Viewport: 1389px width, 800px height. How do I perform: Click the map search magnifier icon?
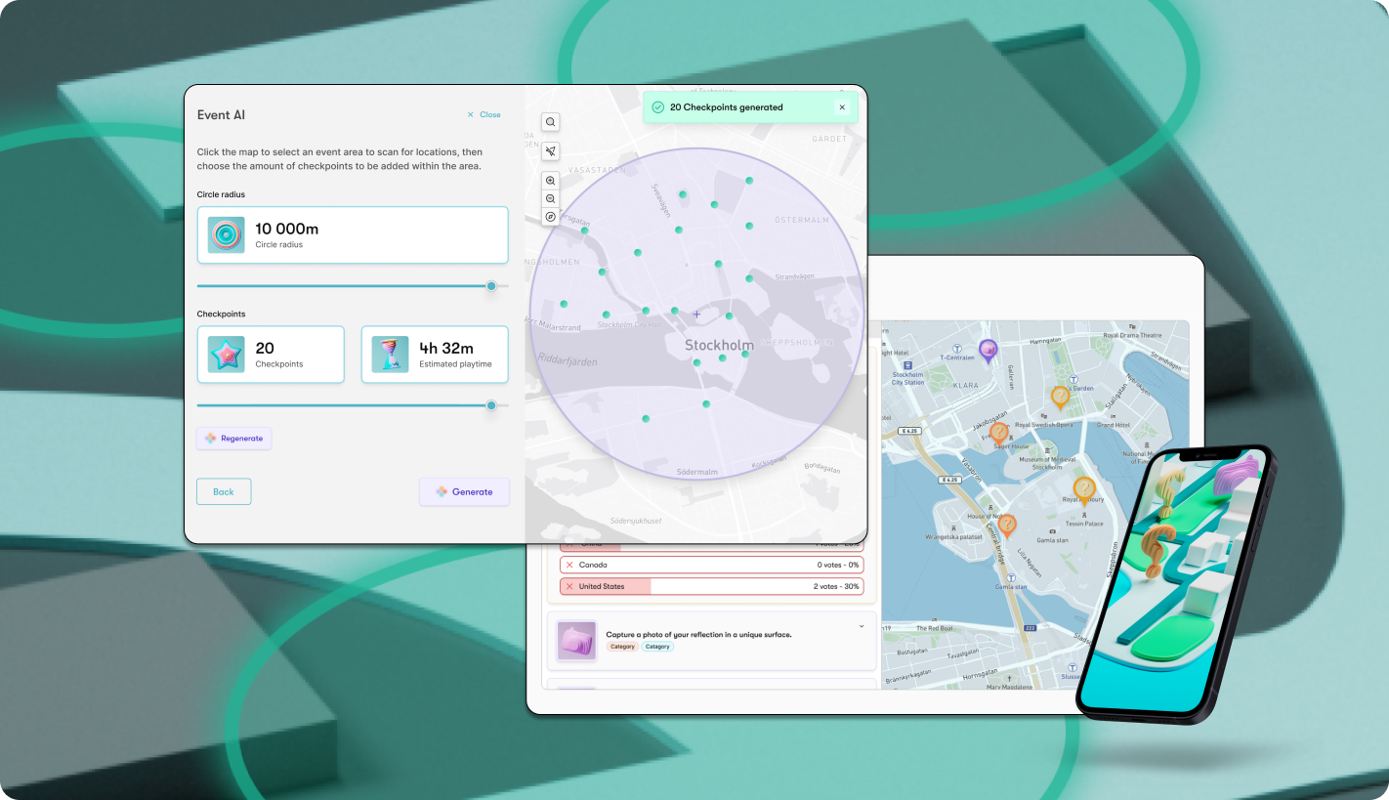[x=551, y=122]
